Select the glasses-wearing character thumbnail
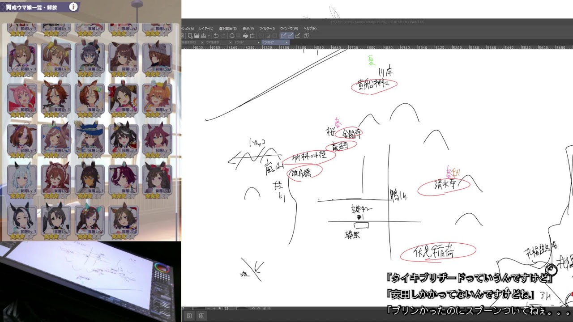This screenshot has height=322, width=573. coord(90,58)
